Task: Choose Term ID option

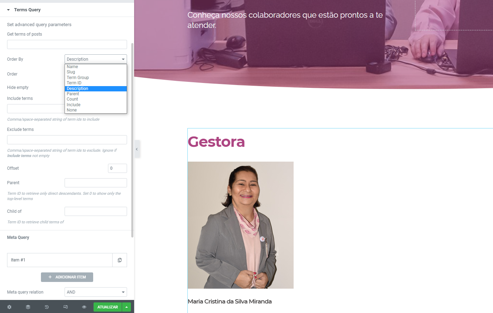Action: (x=96, y=83)
